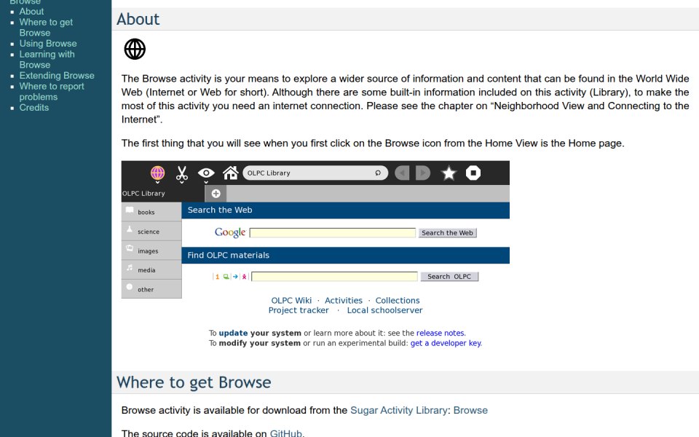Click the Stop activity octagon icon

[x=473, y=173]
